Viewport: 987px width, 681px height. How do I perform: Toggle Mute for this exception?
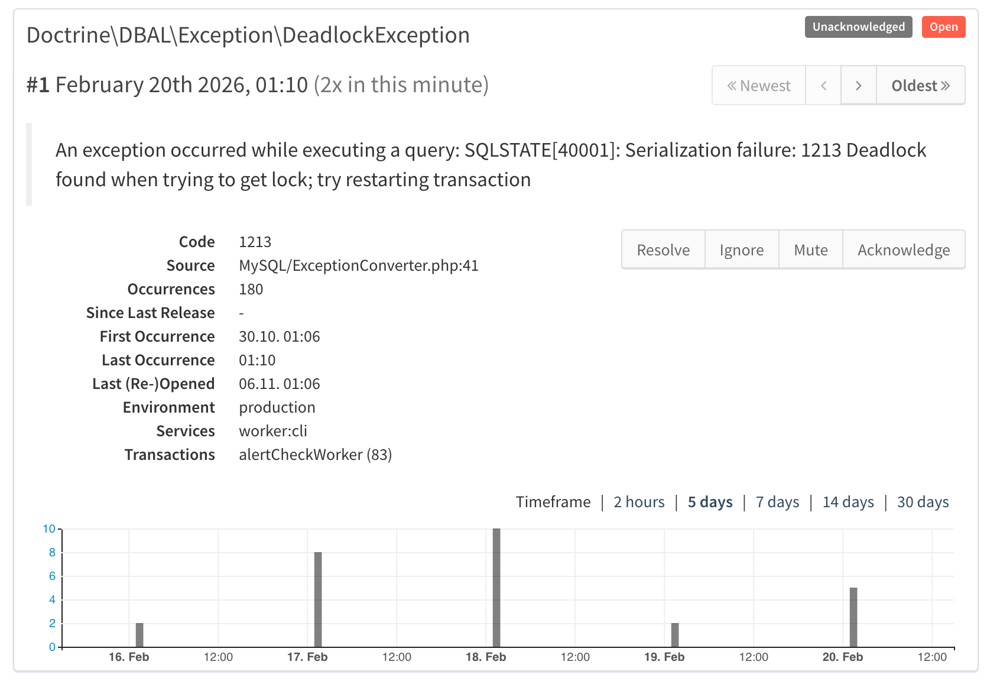point(810,249)
